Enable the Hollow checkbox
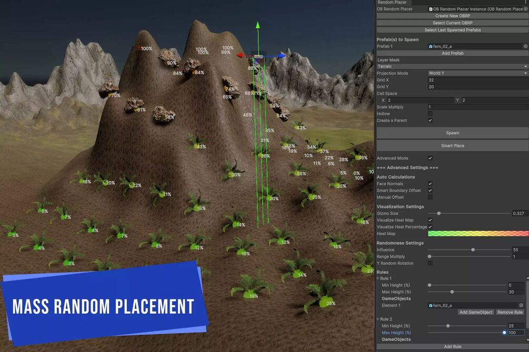The height and width of the screenshot is (352, 529). pos(430,113)
